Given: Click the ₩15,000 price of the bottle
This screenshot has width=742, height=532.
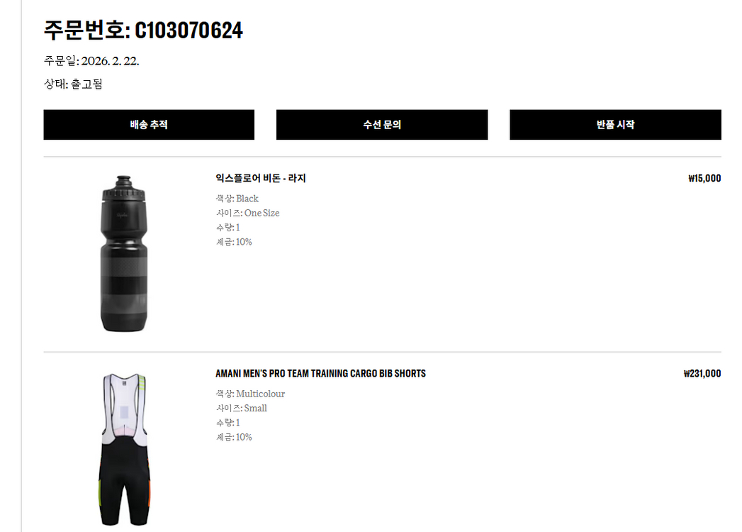Looking at the screenshot, I should tap(704, 179).
